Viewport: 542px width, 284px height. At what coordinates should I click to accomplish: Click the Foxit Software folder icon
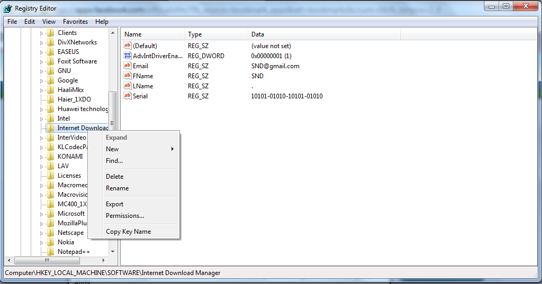click(x=50, y=61)
